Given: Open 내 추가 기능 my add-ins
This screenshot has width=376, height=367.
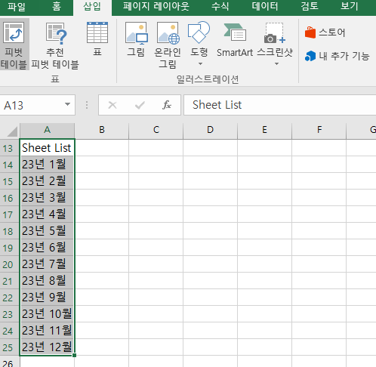Looking at the screenshot, I should (x=337, y=56).
